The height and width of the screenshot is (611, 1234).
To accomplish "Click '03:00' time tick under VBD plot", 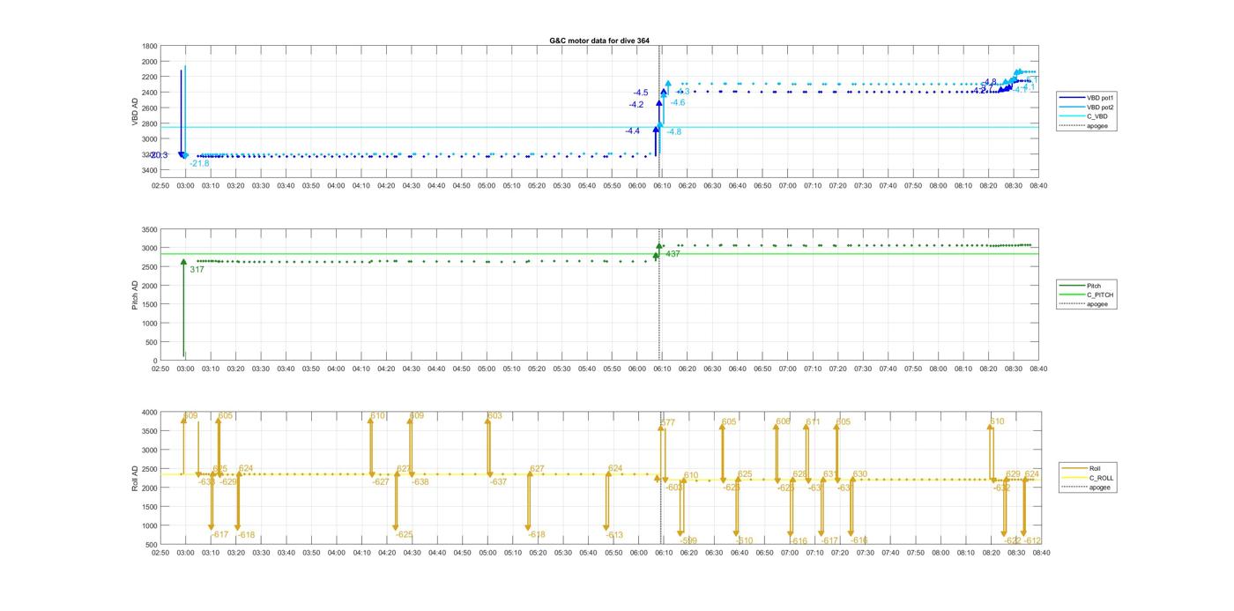I will tap(186, 185).
